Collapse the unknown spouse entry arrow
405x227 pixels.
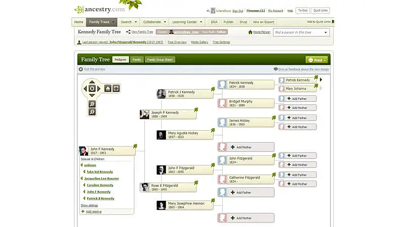coord(82,165)
